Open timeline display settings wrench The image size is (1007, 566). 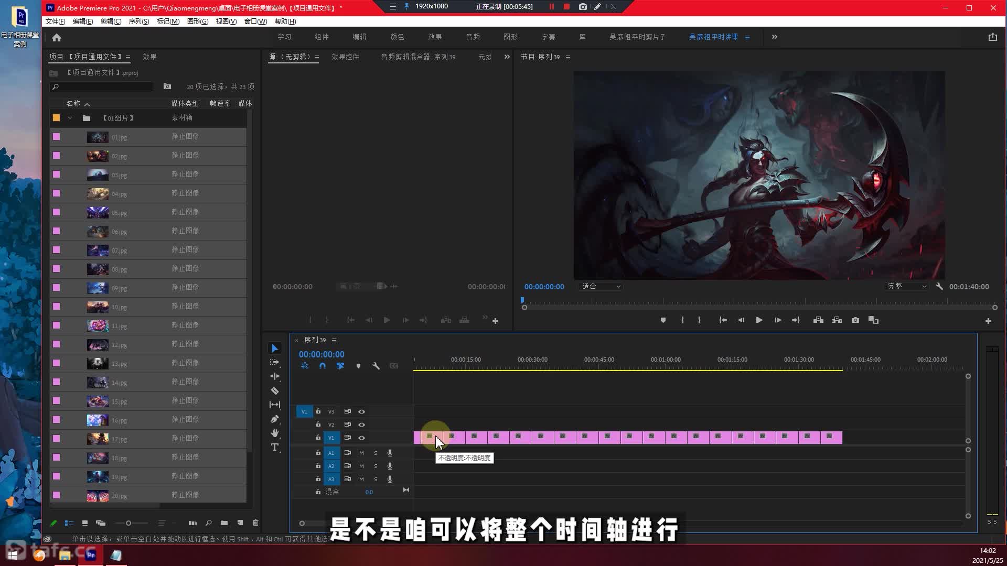coord(376,366)
